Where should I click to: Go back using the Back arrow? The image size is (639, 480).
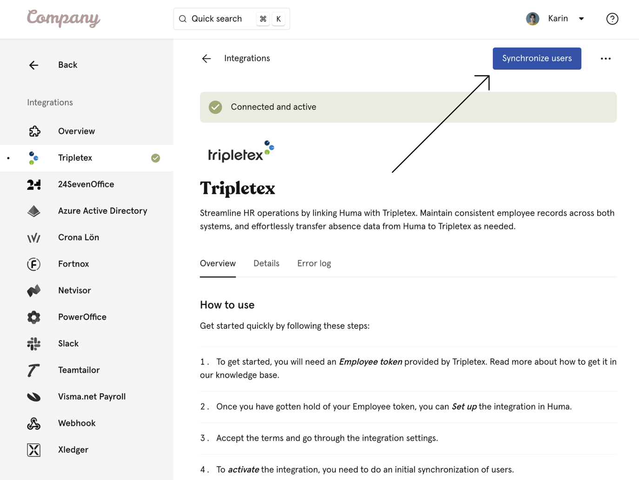pyautogui.click(x=33, y=65)
